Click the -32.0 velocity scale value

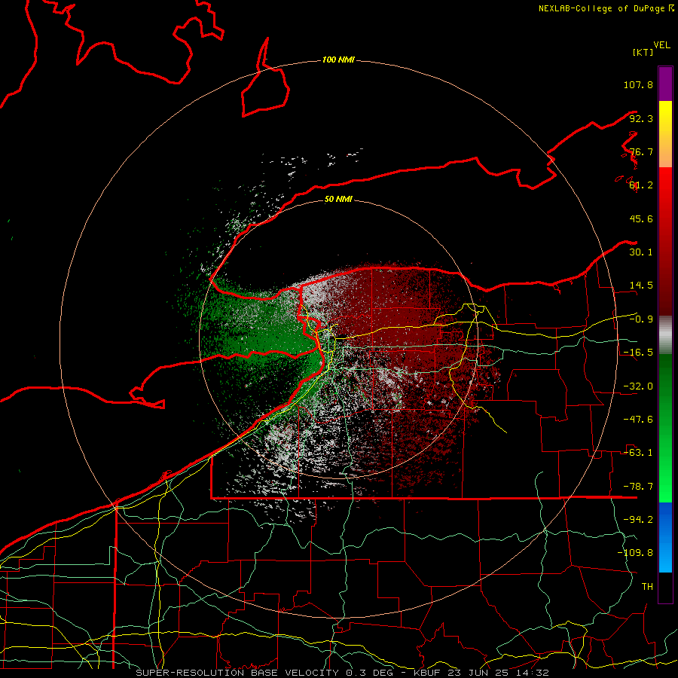point(638,386)
